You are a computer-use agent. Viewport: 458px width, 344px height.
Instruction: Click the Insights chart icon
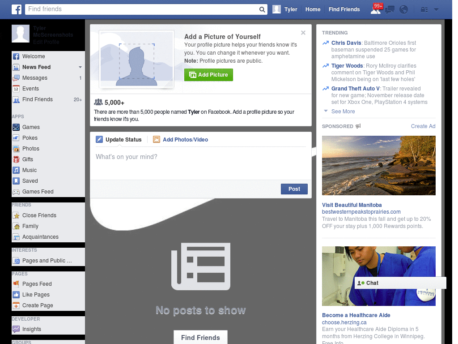click(x=16, y=329)
